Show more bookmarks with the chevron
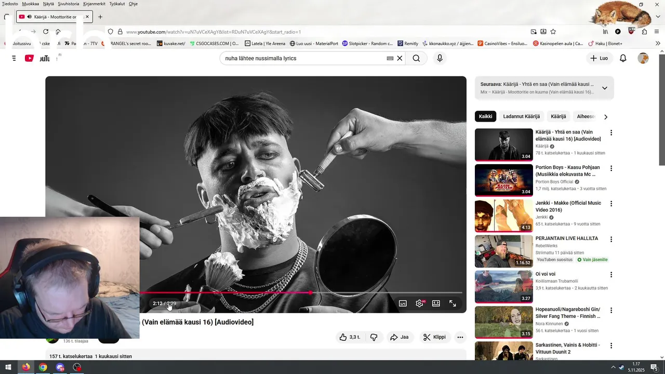Screen dimensions: 665x374 pyautogui.click(x=658, y=44)
